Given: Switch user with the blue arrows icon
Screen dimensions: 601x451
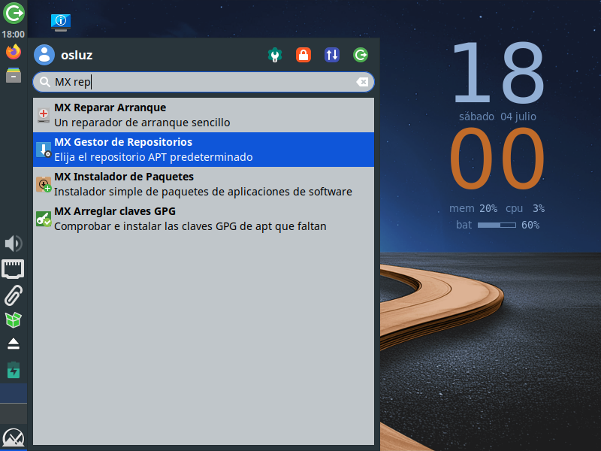Looking at the screenshot, I should click(332, 55).
